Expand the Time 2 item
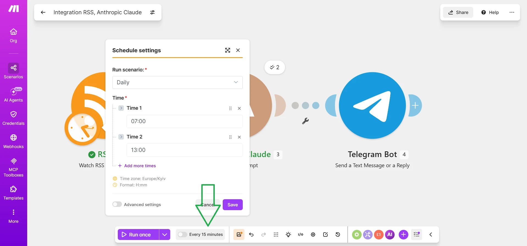This screenshot has width=527, height=246. 121,137
